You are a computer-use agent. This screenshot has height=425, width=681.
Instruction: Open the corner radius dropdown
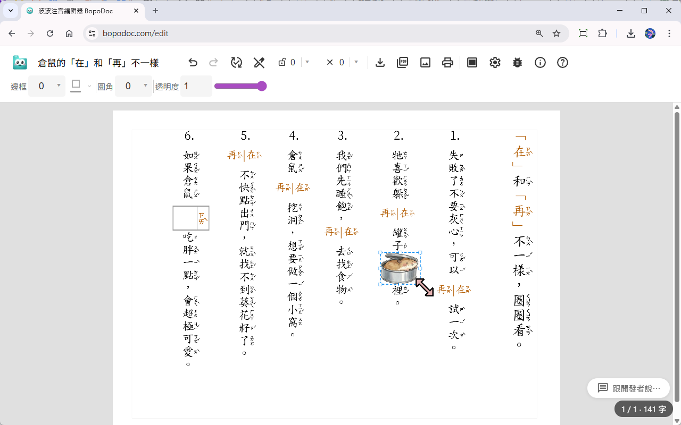[145, 86]
